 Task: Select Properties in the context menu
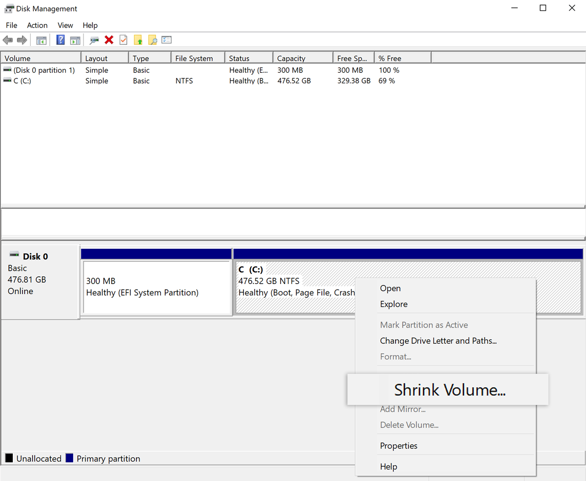click(x=398, y=446)
